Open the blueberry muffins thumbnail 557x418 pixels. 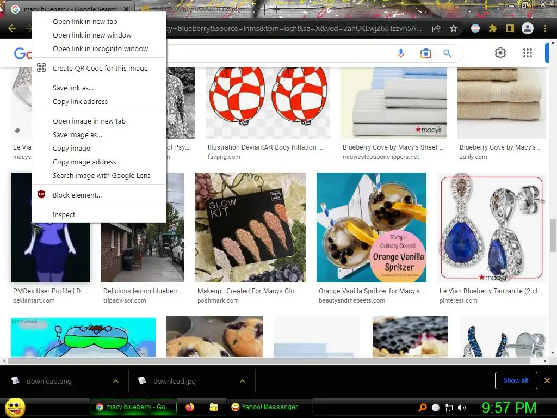coord(214,336)
